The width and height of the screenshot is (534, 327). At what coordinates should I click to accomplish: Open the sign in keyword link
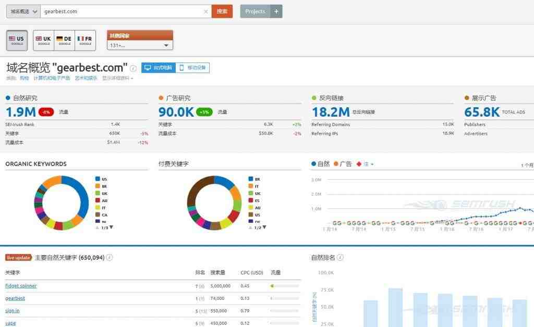pyautogui.click(x=13, y=311)
